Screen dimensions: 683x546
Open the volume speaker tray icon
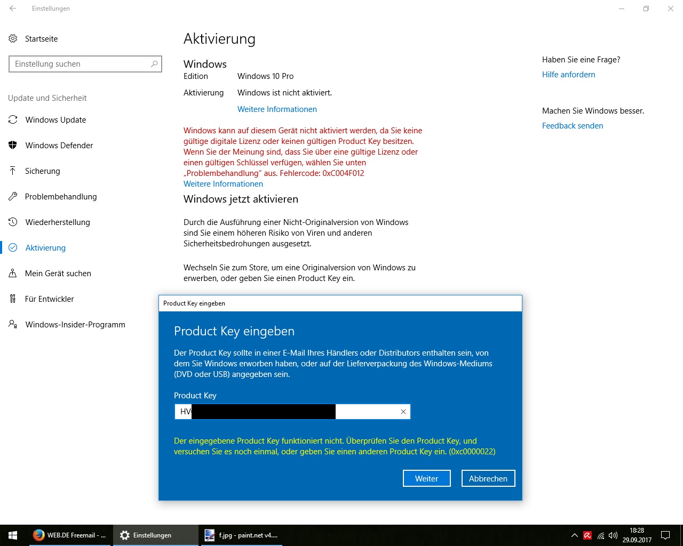tap(613, 535)
